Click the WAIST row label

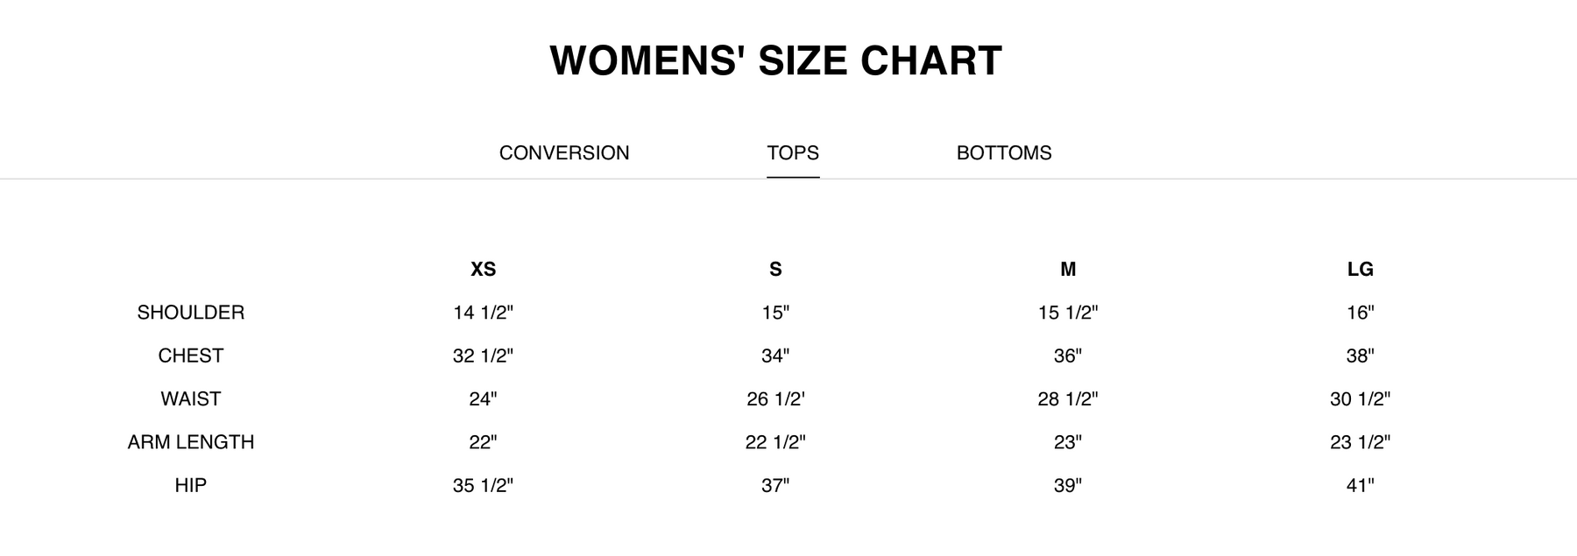click(191, 399)
